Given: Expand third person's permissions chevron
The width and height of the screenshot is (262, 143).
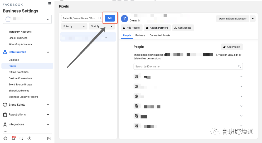Looking at the screenshot, I should point(241,96).
